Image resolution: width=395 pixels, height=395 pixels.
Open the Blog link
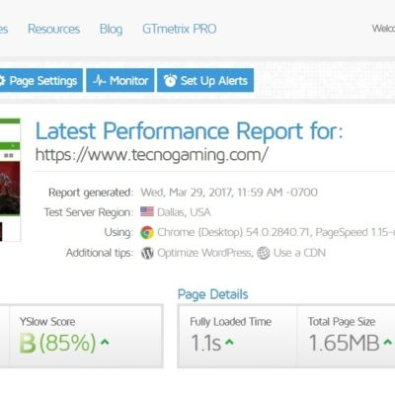click(111, 29)
